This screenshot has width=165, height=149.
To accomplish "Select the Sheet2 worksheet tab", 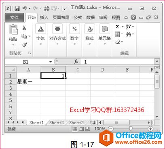I will 57,122.
